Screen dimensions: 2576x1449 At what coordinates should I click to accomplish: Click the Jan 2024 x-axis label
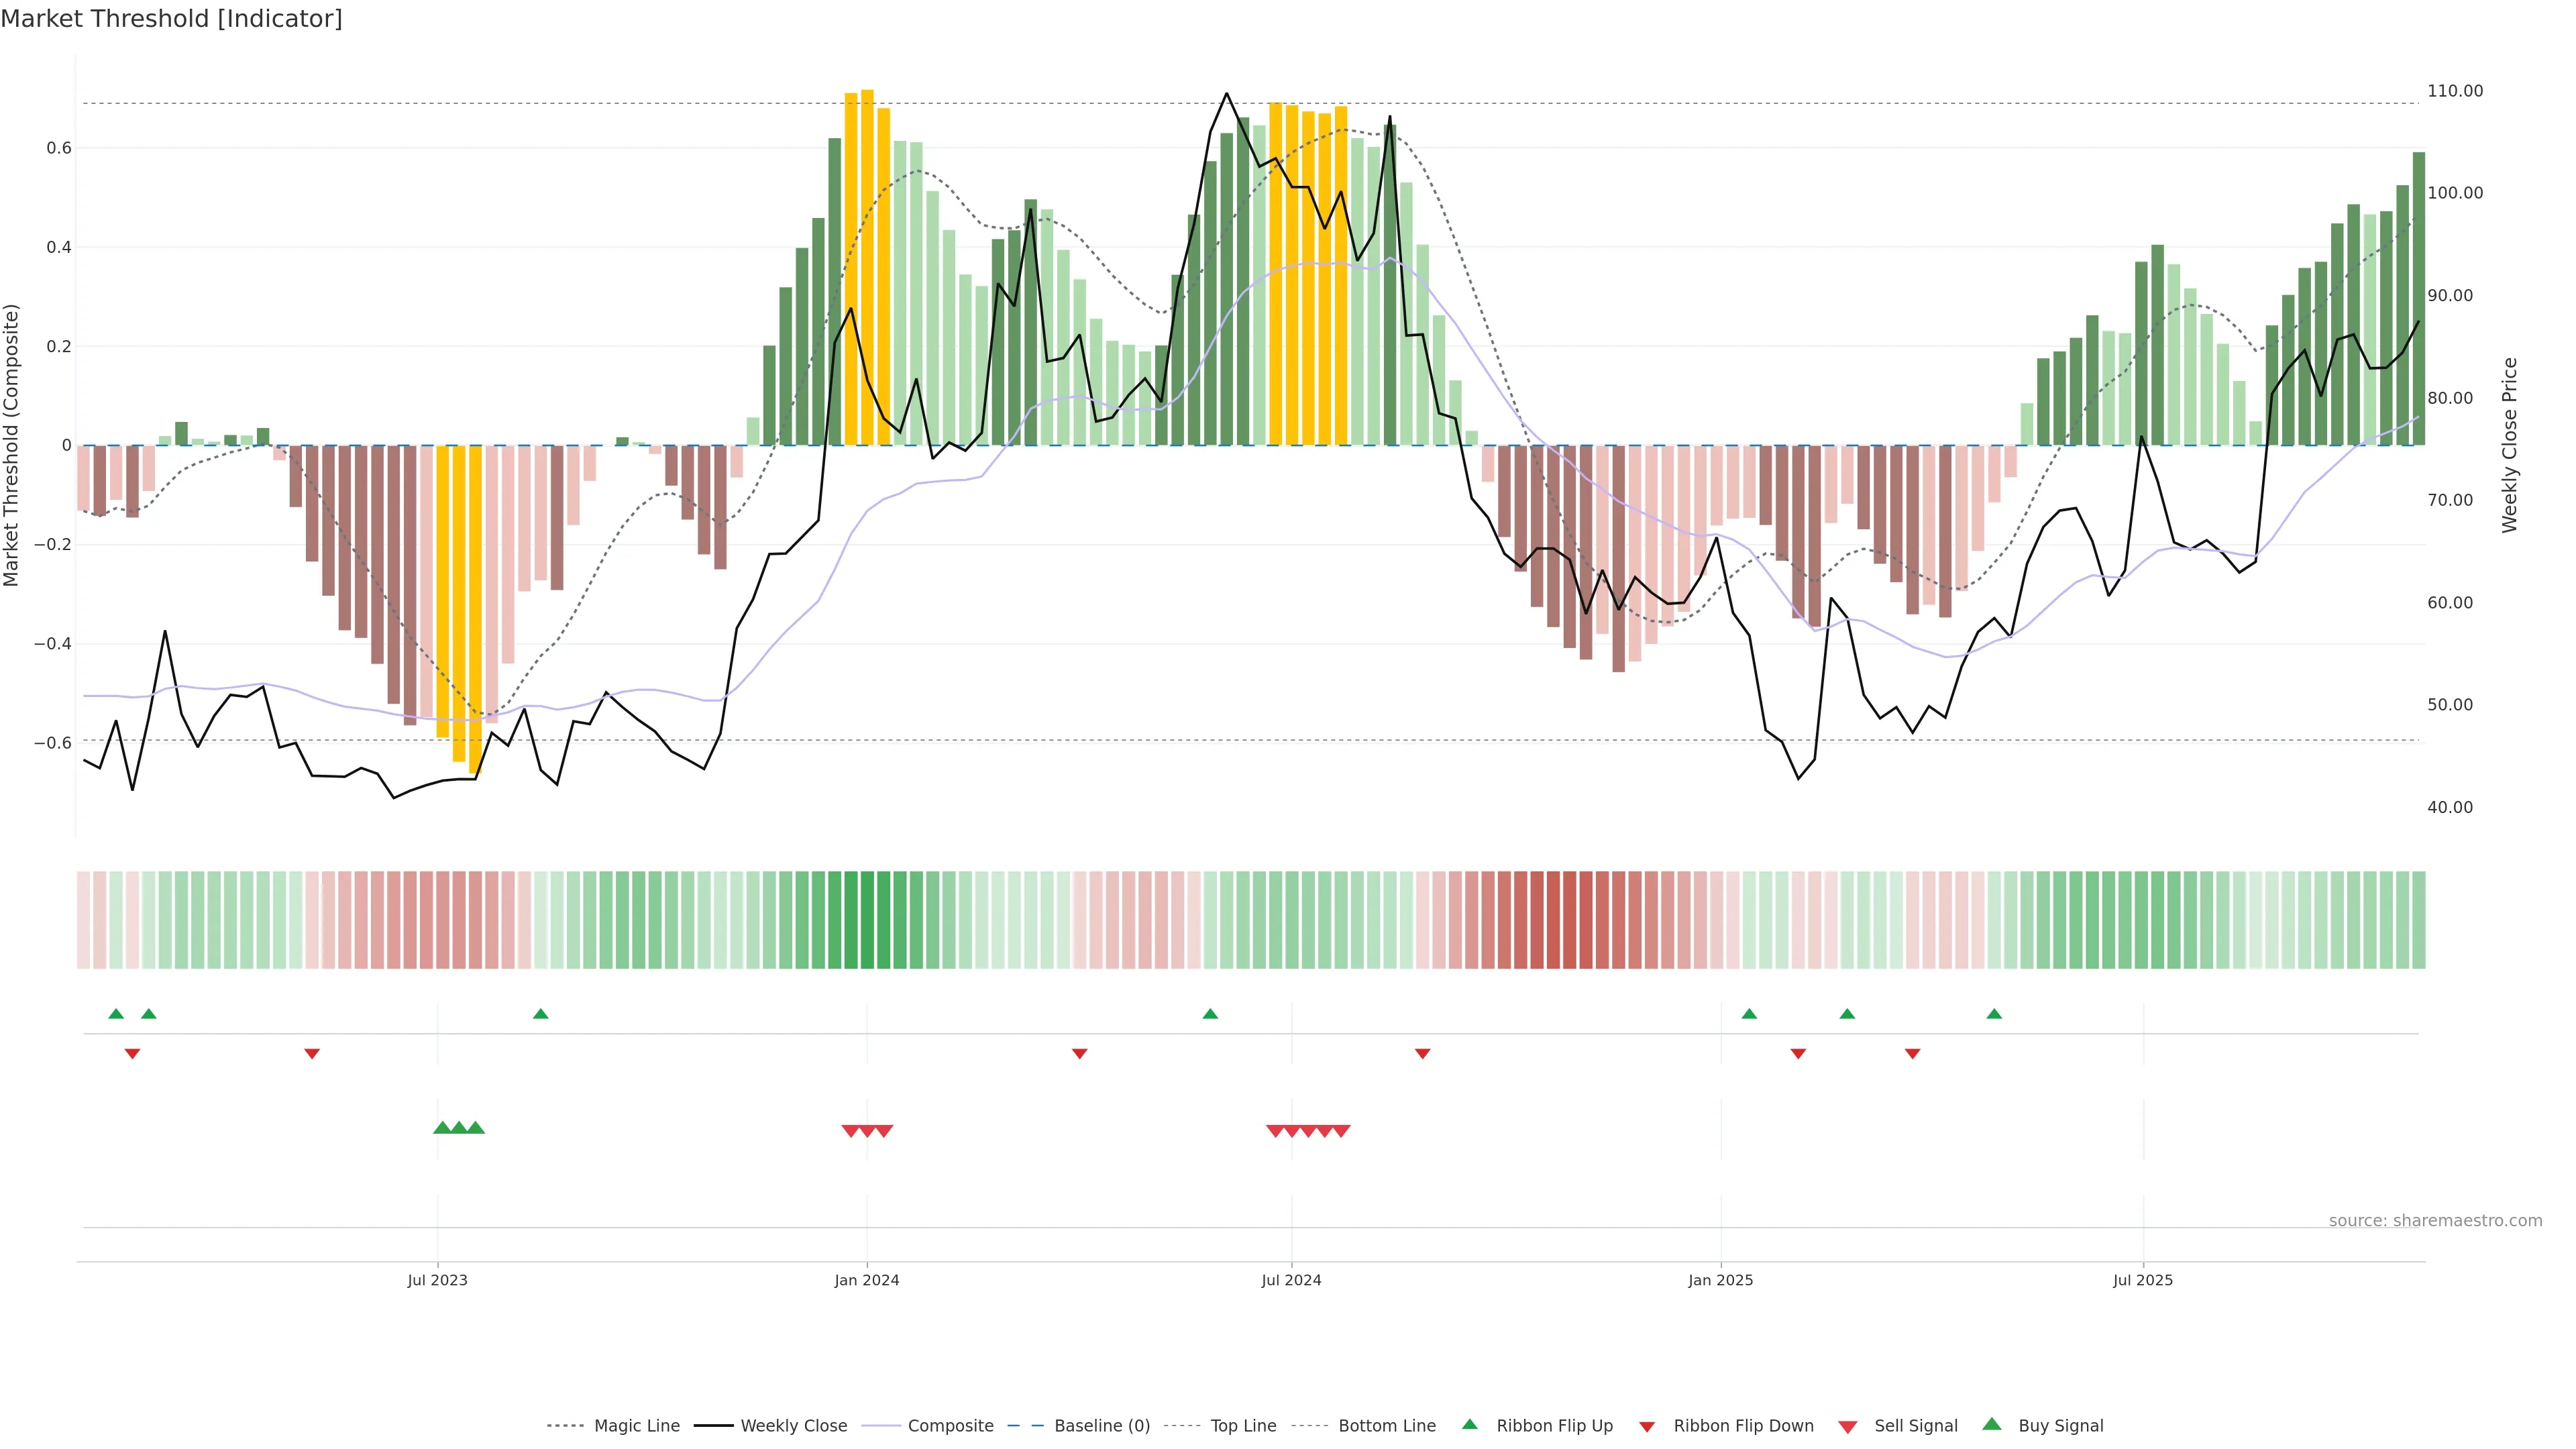point(867,1280)
